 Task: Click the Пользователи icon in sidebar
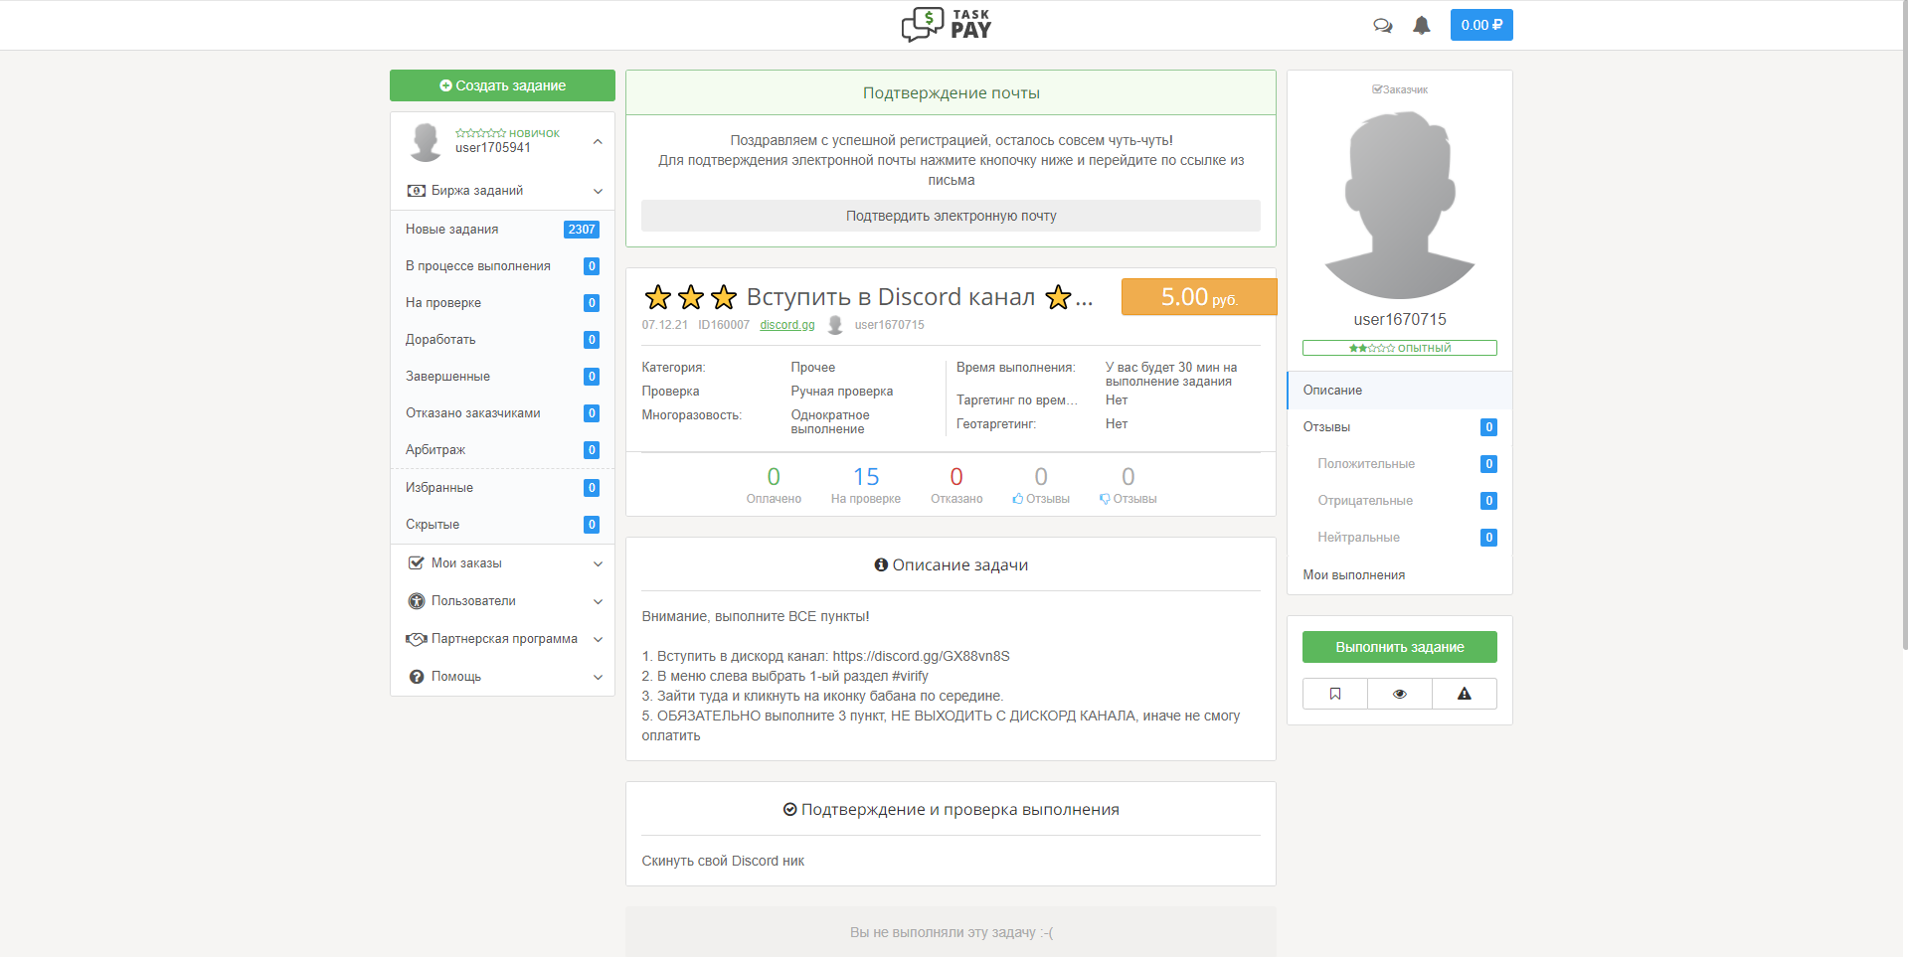click(417, 601)
